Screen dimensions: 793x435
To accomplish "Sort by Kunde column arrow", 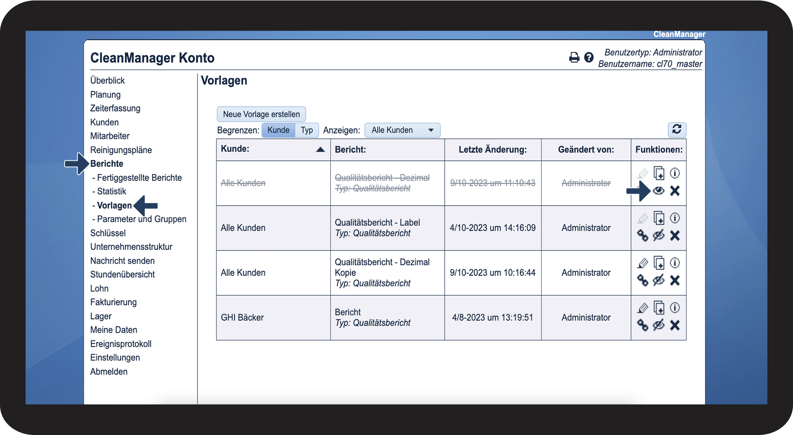I will pyautogui.click(x=320, y=150).
